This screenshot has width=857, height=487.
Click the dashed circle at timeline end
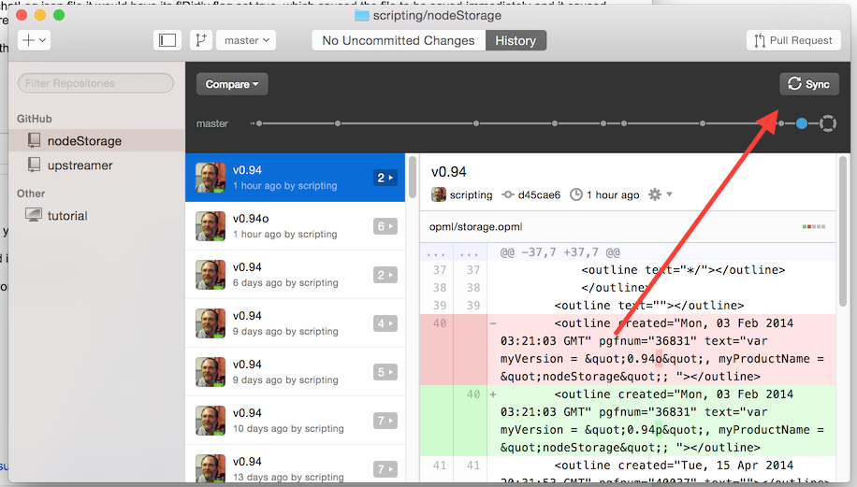(x=827, y=123)
